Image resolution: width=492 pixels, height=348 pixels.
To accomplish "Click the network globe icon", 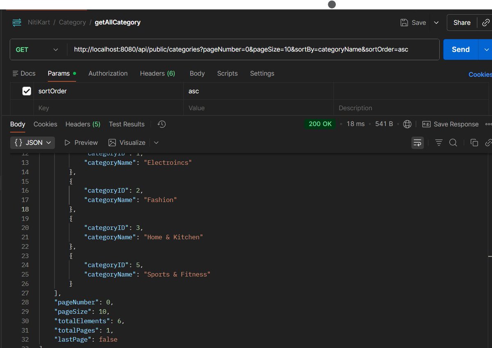I will coord(407,124).
